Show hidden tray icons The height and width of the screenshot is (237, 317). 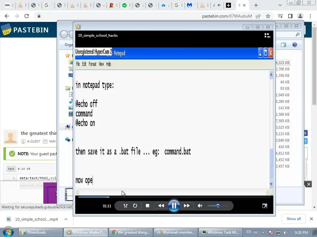point(263,233)
